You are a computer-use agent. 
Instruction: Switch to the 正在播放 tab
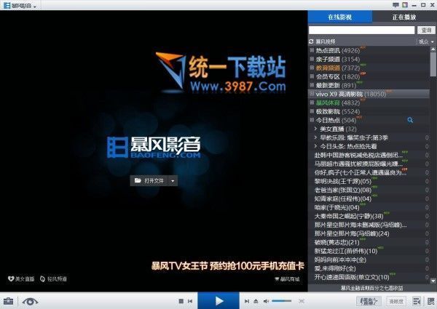click(x=404, y=17)
